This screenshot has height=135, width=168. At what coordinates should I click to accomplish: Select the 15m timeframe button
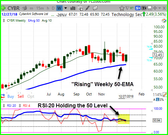(40, 8)
